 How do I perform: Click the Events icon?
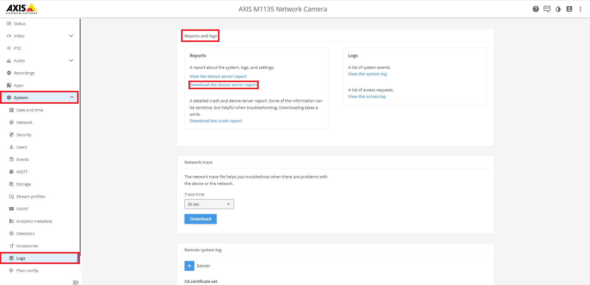point(11,159)
